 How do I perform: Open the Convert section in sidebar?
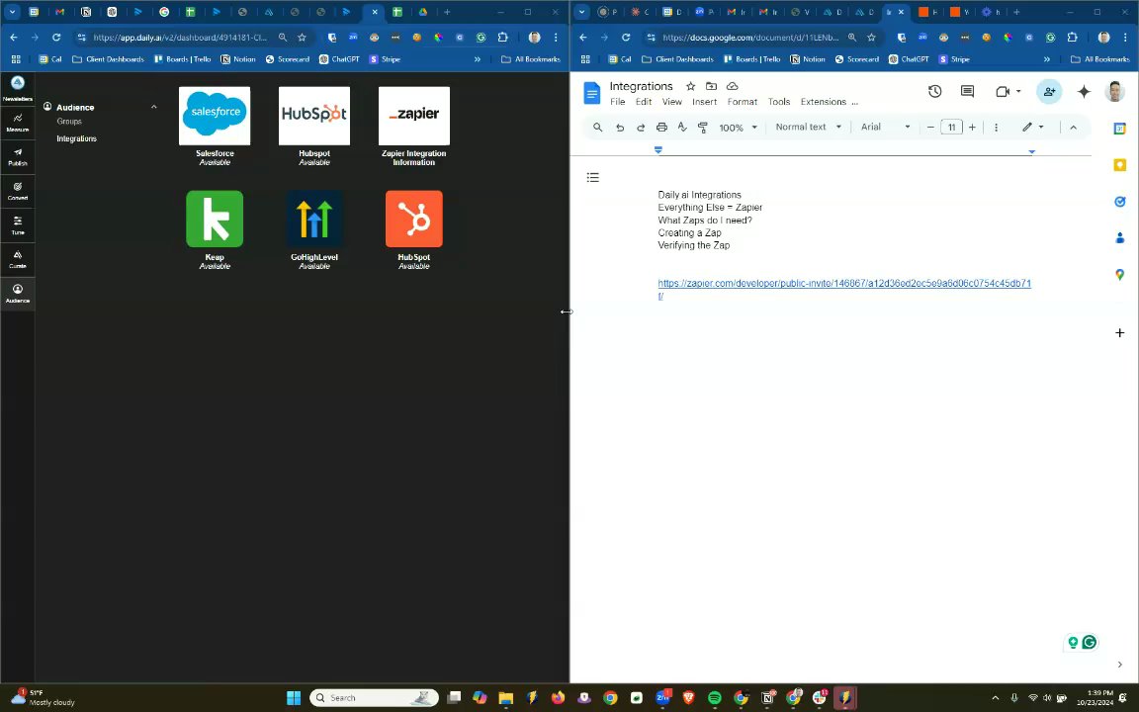(x=18, y=191)
